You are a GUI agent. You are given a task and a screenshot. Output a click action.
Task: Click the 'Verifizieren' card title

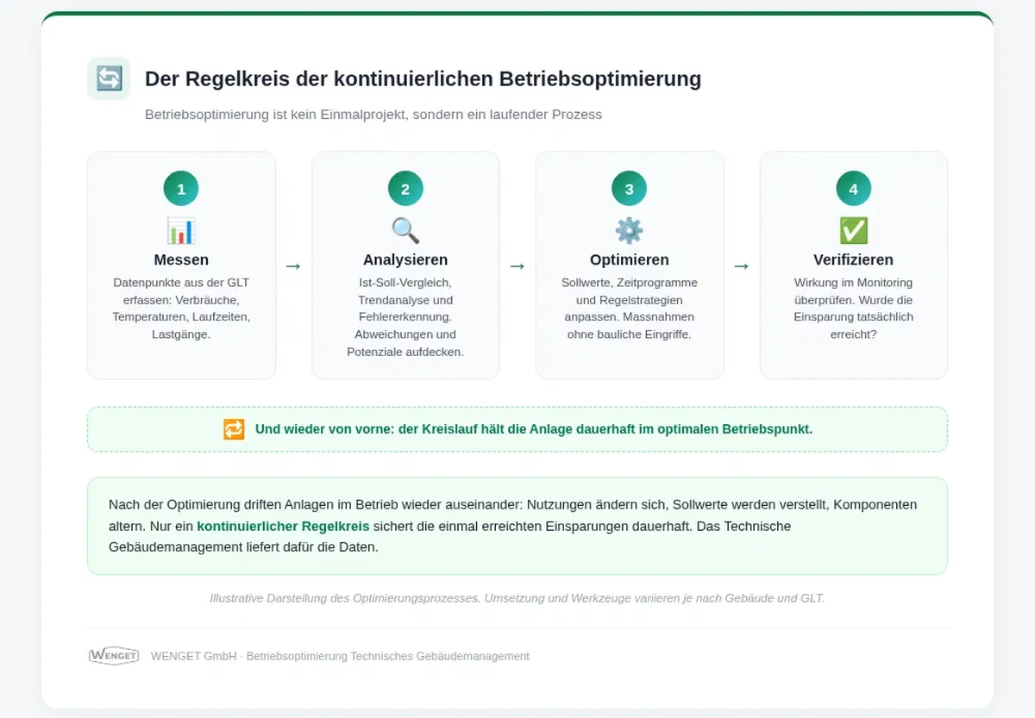click(x=854, y=259)
